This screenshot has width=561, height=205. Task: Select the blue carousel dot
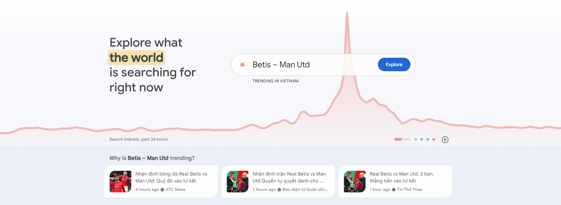pos(416,139)
